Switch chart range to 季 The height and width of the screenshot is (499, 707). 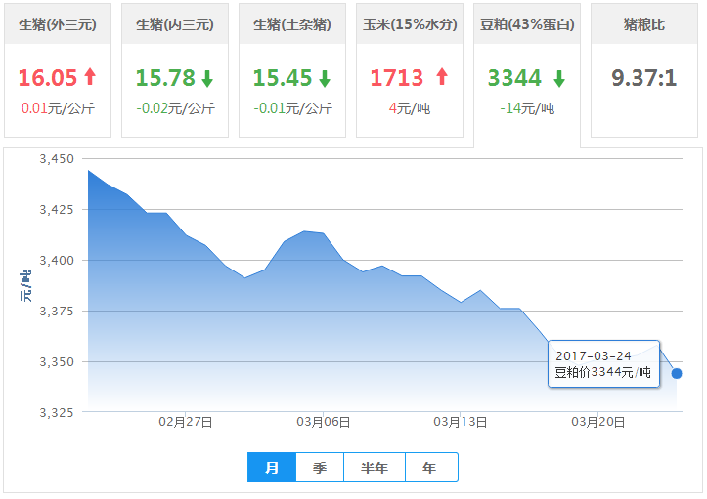point(320,468)
